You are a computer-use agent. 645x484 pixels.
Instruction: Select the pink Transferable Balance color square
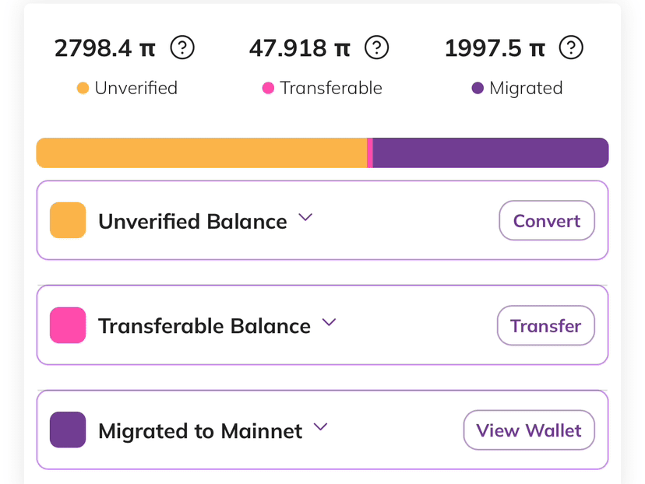[68, 325]
